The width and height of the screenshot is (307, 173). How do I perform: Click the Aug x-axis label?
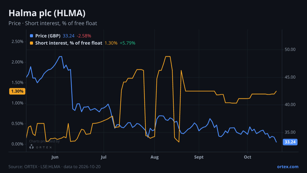click(154, 157)
